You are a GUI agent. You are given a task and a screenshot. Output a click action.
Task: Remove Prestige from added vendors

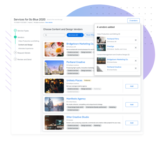pos(136,48)
